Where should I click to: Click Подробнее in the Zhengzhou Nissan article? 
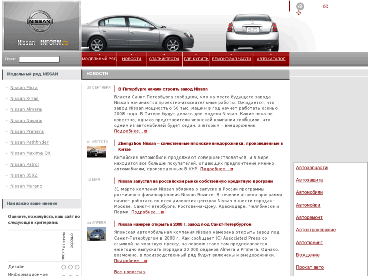(217, 169)
